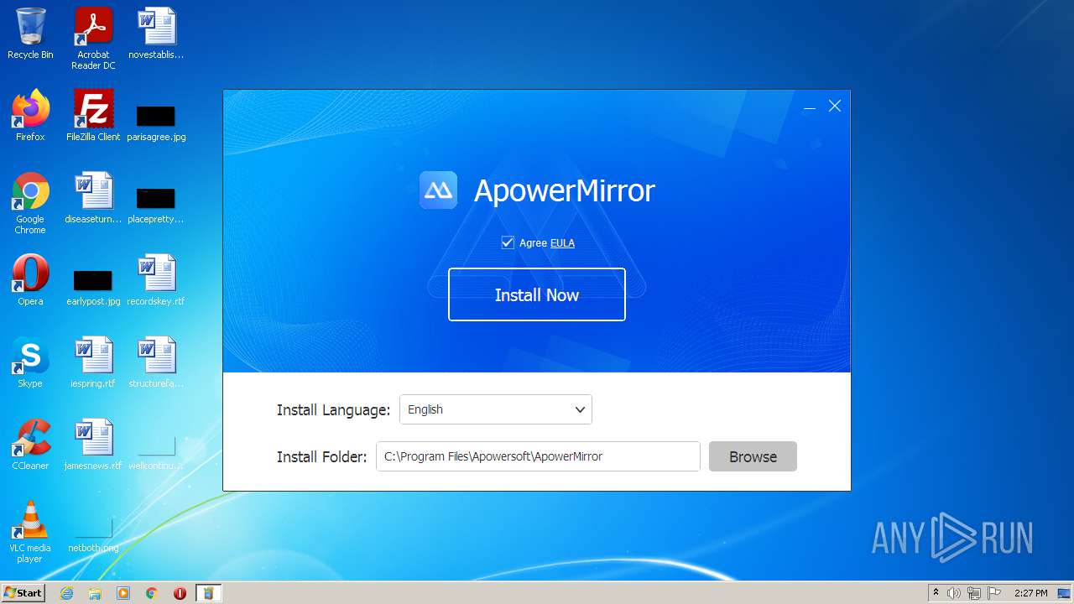Select Acrobat Reader DC desktop shortcut
Image resolution: width=1074 pixels, height=604 pixels.
click(93, 39)
